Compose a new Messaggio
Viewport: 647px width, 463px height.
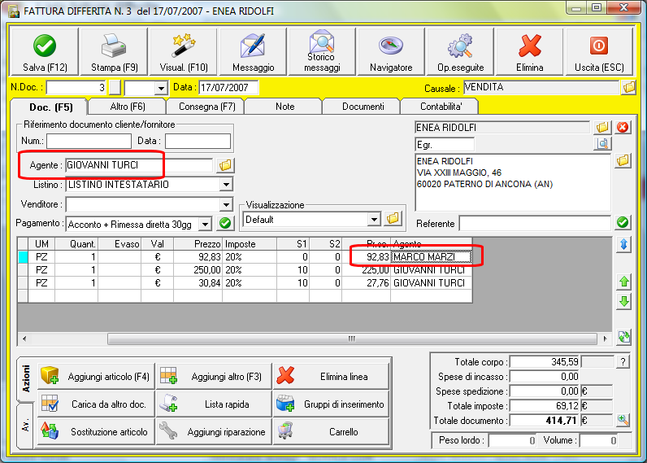click(x=253, y=52)
